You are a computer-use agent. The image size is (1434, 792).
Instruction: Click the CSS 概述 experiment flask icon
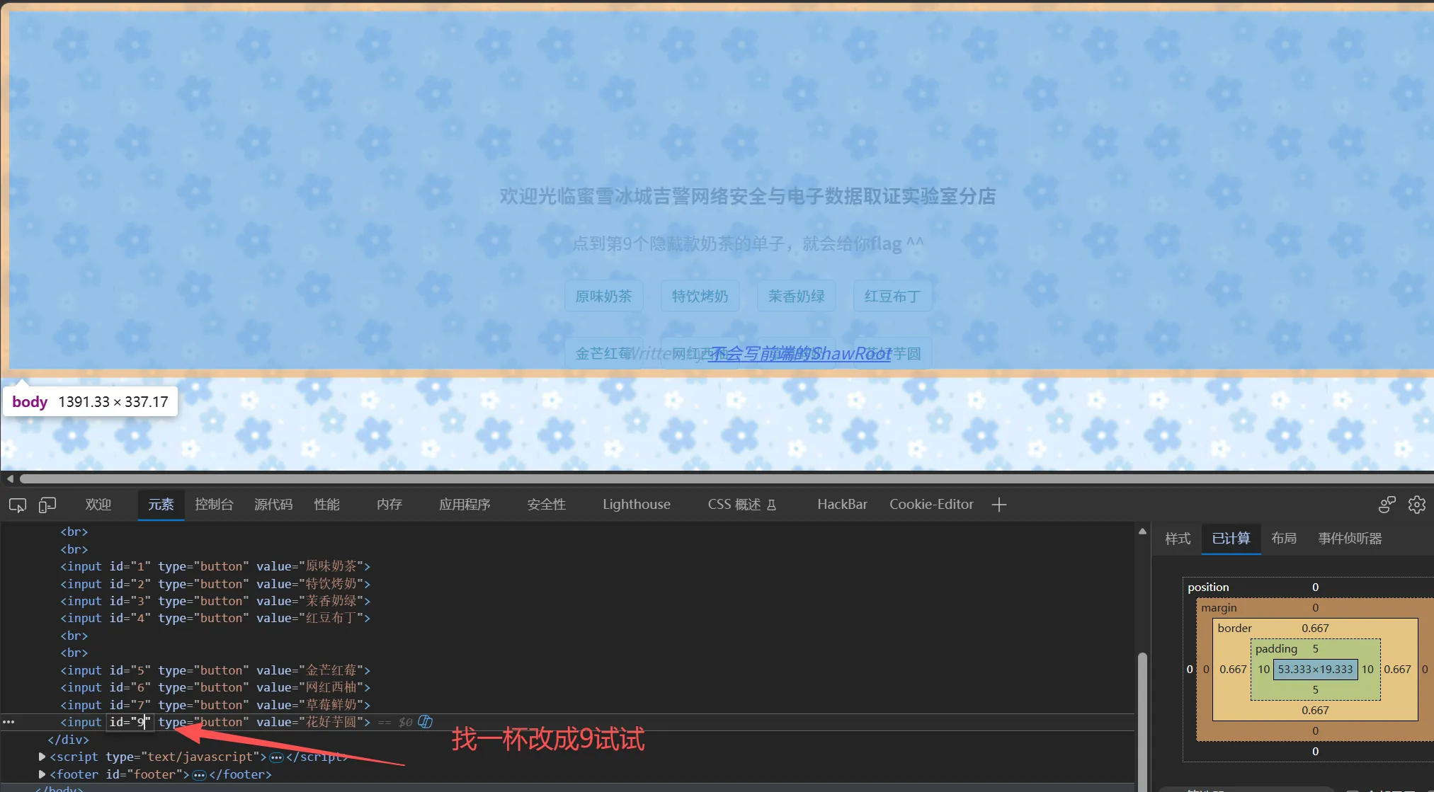[x=772, y=505]
